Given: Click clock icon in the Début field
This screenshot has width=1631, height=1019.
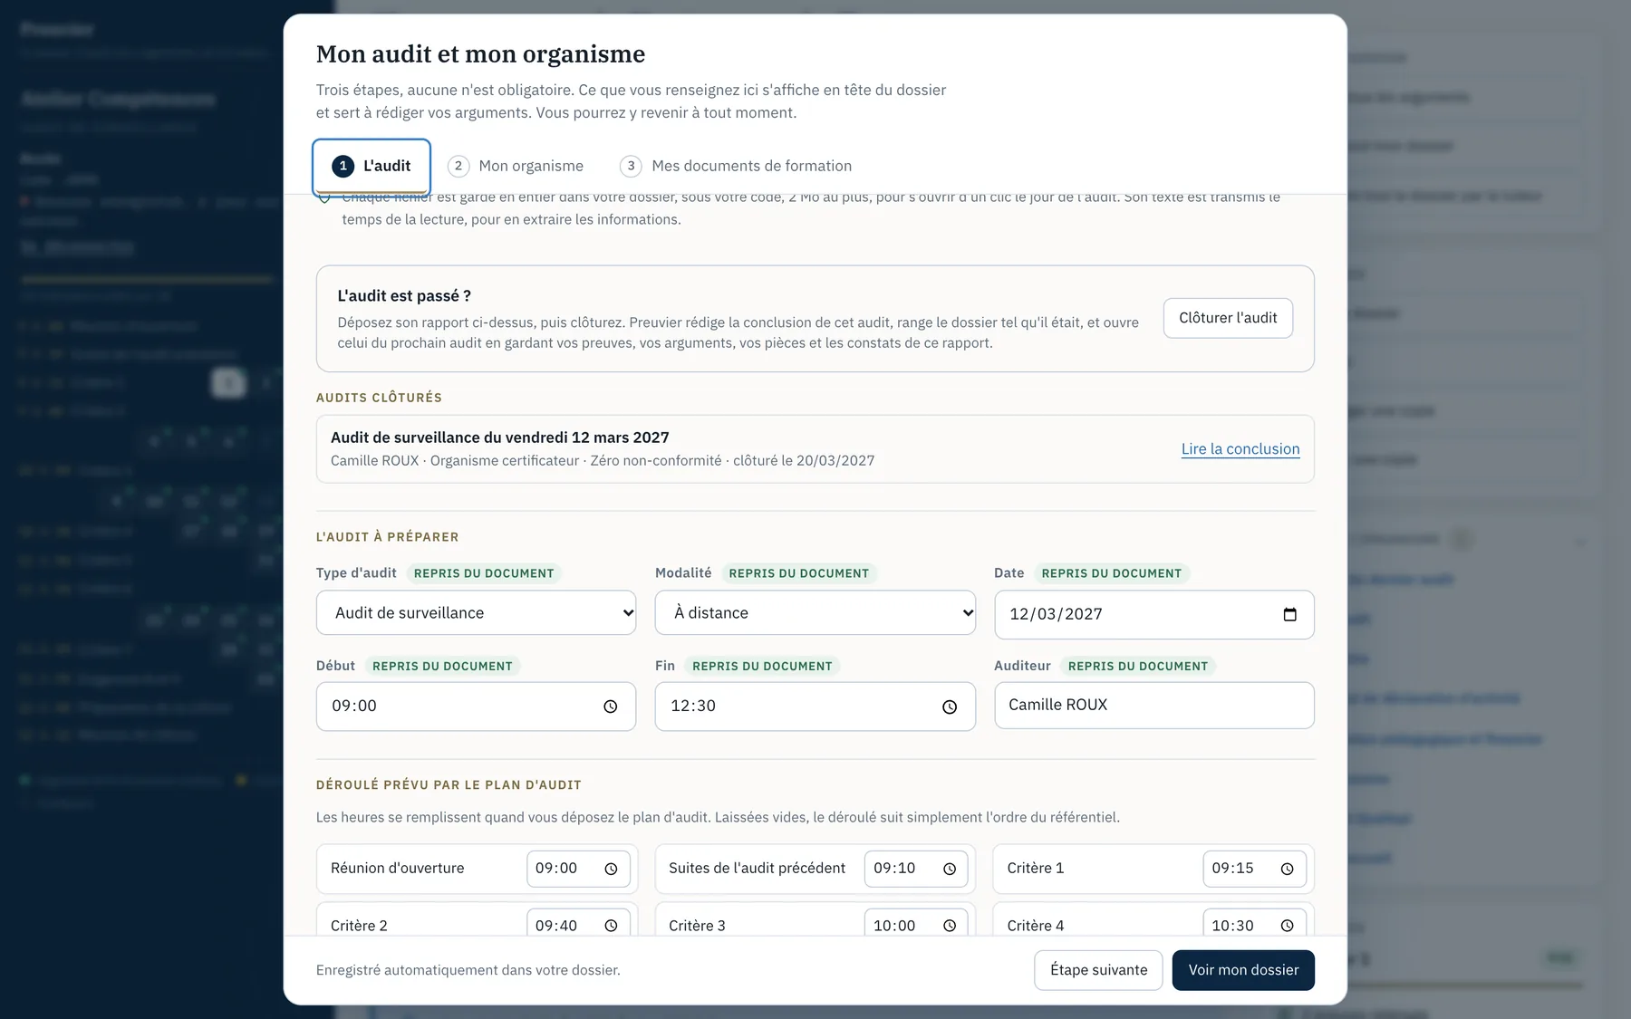Looking at the screenshot, I should (x=611, y=707).
